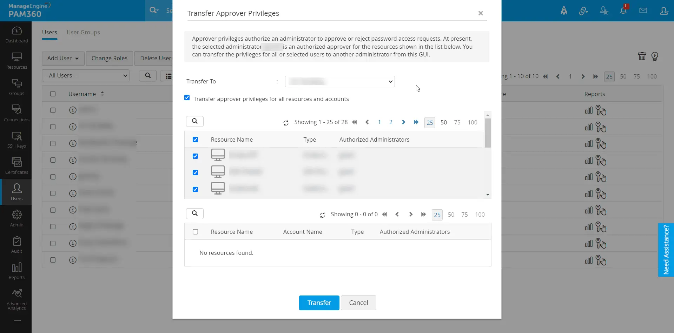
Task: Expand the Add User dropdown
Action: (63, 58)
